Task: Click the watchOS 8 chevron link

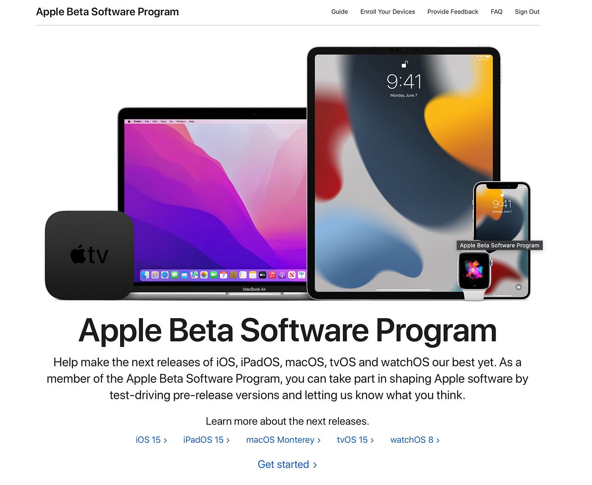Action: 415,440
